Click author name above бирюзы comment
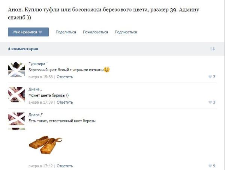This screenshot has width=225, height=170. tap(34, 89)
